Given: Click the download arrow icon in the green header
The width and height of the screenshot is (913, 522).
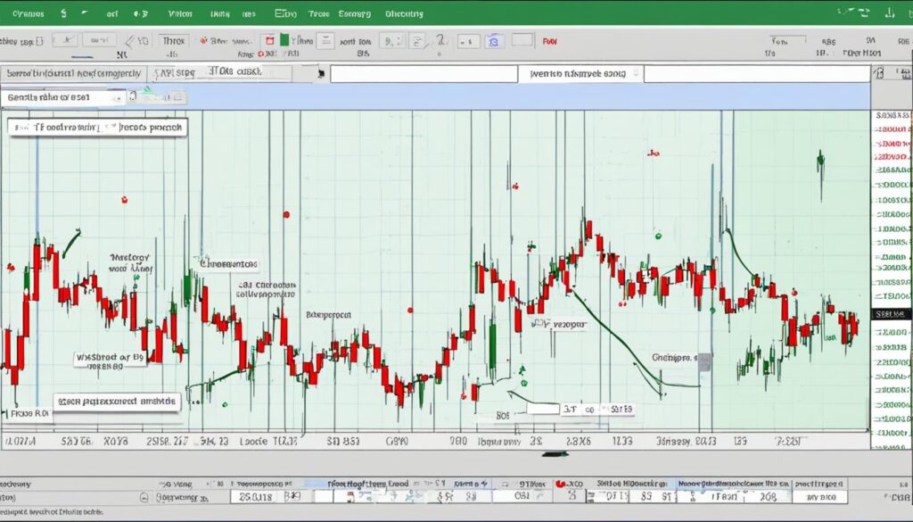Looking at the screenshot, I should pyautogui.click(x=889, y=12).
